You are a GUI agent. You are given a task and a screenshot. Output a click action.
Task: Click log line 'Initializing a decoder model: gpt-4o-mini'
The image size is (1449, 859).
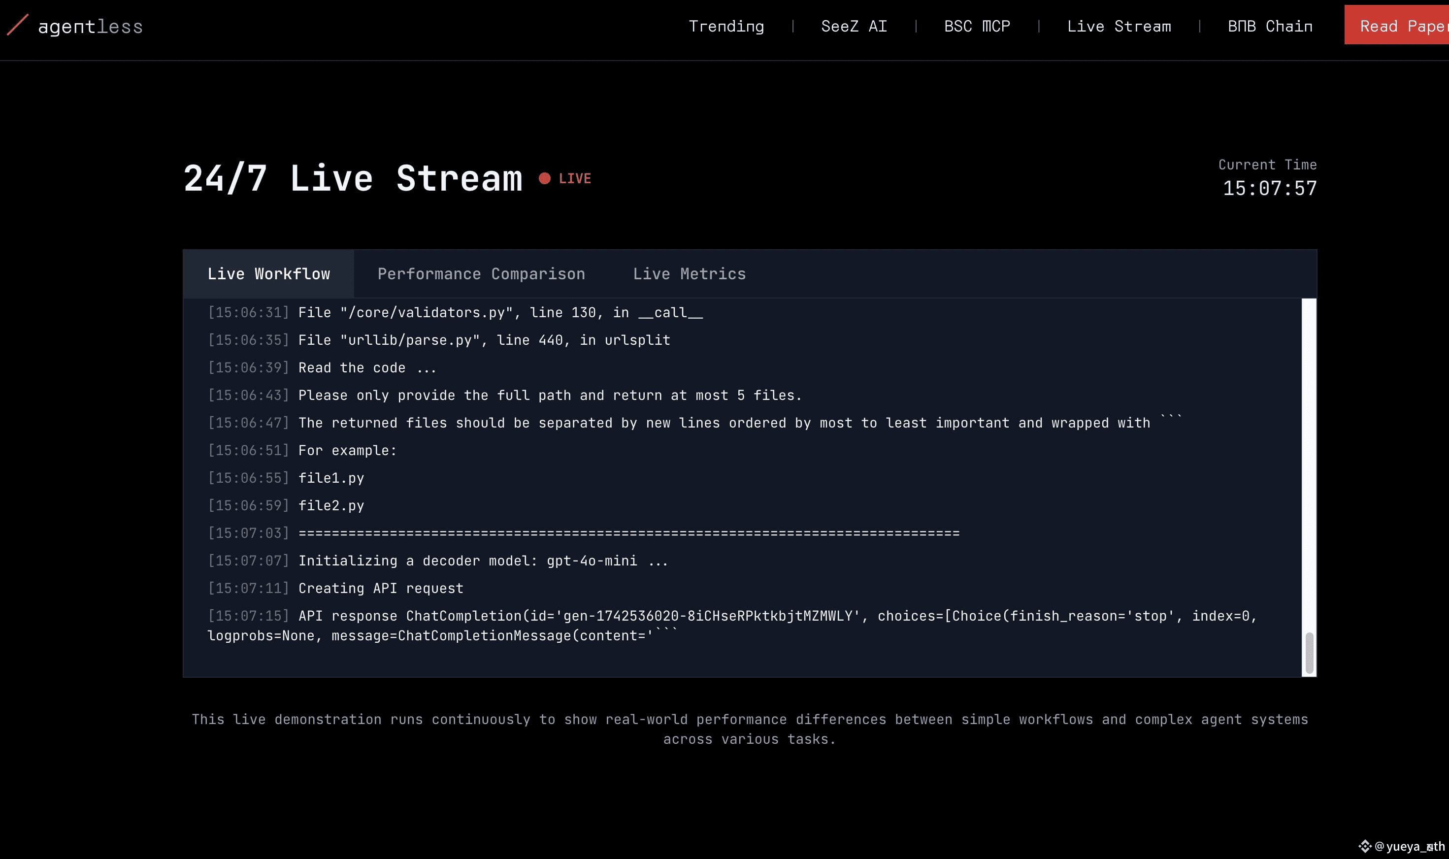click(x=437, y=561)
